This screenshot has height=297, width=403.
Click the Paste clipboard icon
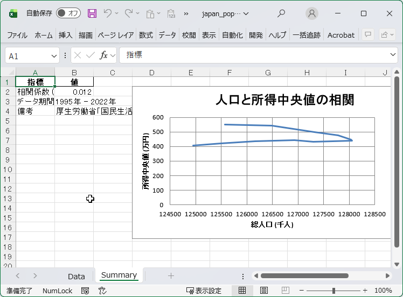(150, 13)
